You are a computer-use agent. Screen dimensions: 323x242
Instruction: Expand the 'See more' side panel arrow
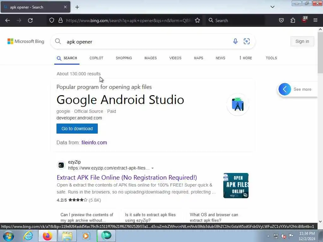pyautogui.click(x=285, y=89)
